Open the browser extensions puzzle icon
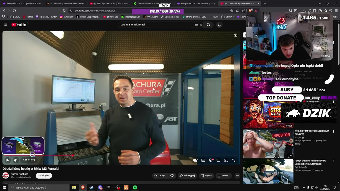 tap(290, 11)
